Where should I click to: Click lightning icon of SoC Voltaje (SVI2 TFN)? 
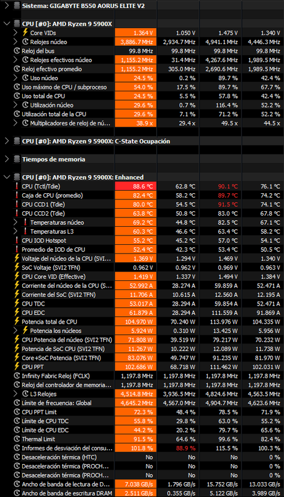tap(17, 268)
